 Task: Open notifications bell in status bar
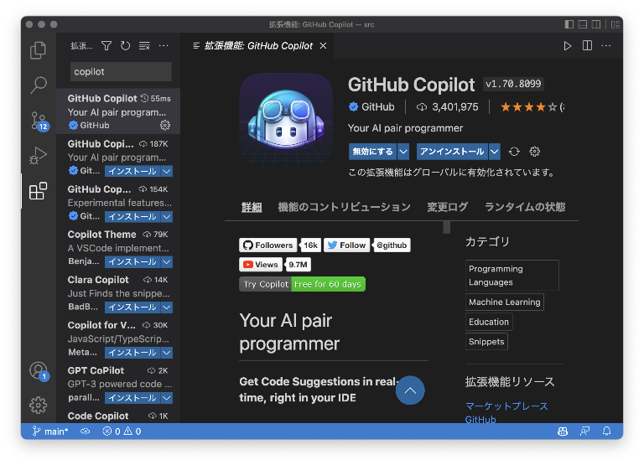tap(606, 431)
